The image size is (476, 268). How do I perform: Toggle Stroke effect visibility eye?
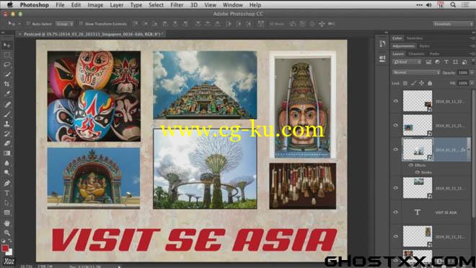coord(417,172)
